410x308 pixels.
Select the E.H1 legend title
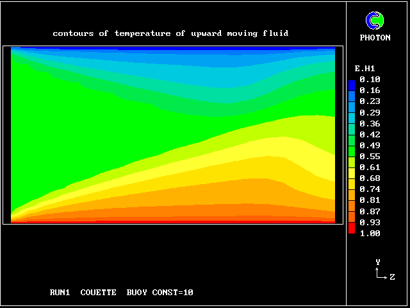pos(365,68)
